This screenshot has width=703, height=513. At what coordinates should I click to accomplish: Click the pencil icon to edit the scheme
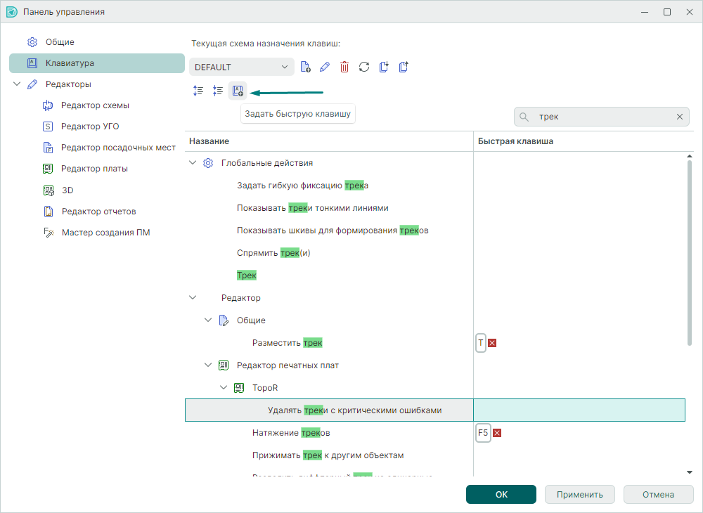pos(324,67)
